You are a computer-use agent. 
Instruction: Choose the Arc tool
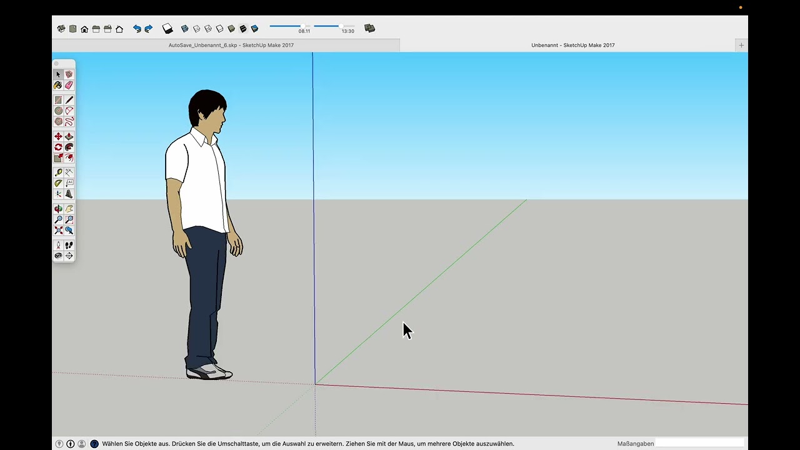coord(69,111)
